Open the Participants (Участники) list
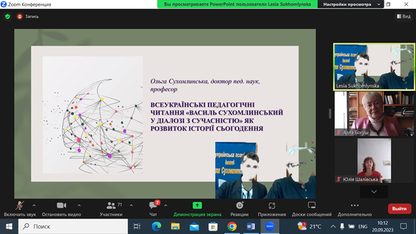The width and height of the screenshot is (416, 234). 111,209
